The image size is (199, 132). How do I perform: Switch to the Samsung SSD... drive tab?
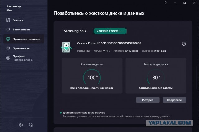click(x=76, y=31)
